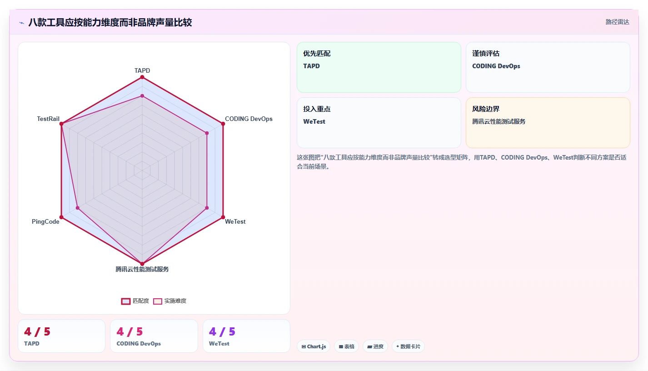Click the 腾讯云性能测试服务 axis label on radar

pos(142,269)
